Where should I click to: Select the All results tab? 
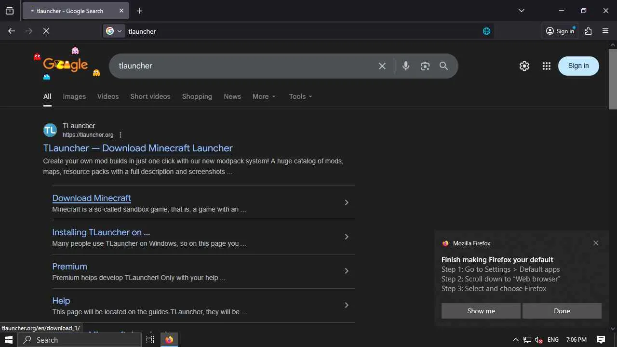coord(47,96)
